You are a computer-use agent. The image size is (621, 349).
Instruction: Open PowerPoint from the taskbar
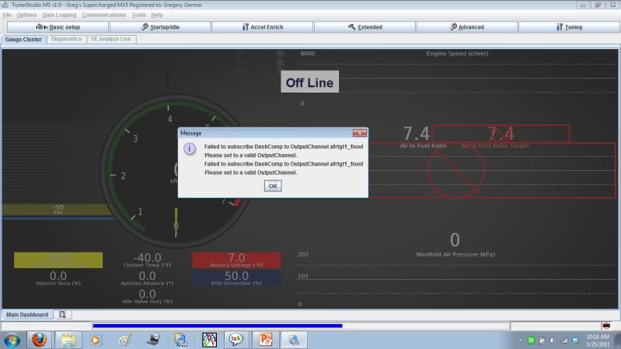tap(264, 340)
